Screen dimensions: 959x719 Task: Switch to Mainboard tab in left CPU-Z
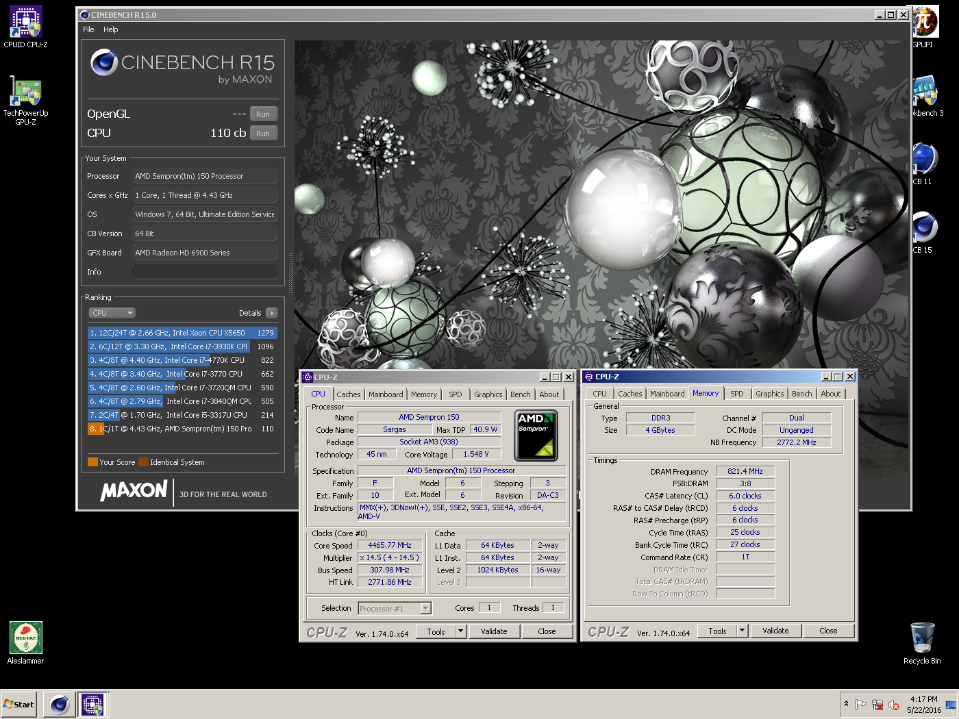(x=386, y=394)
